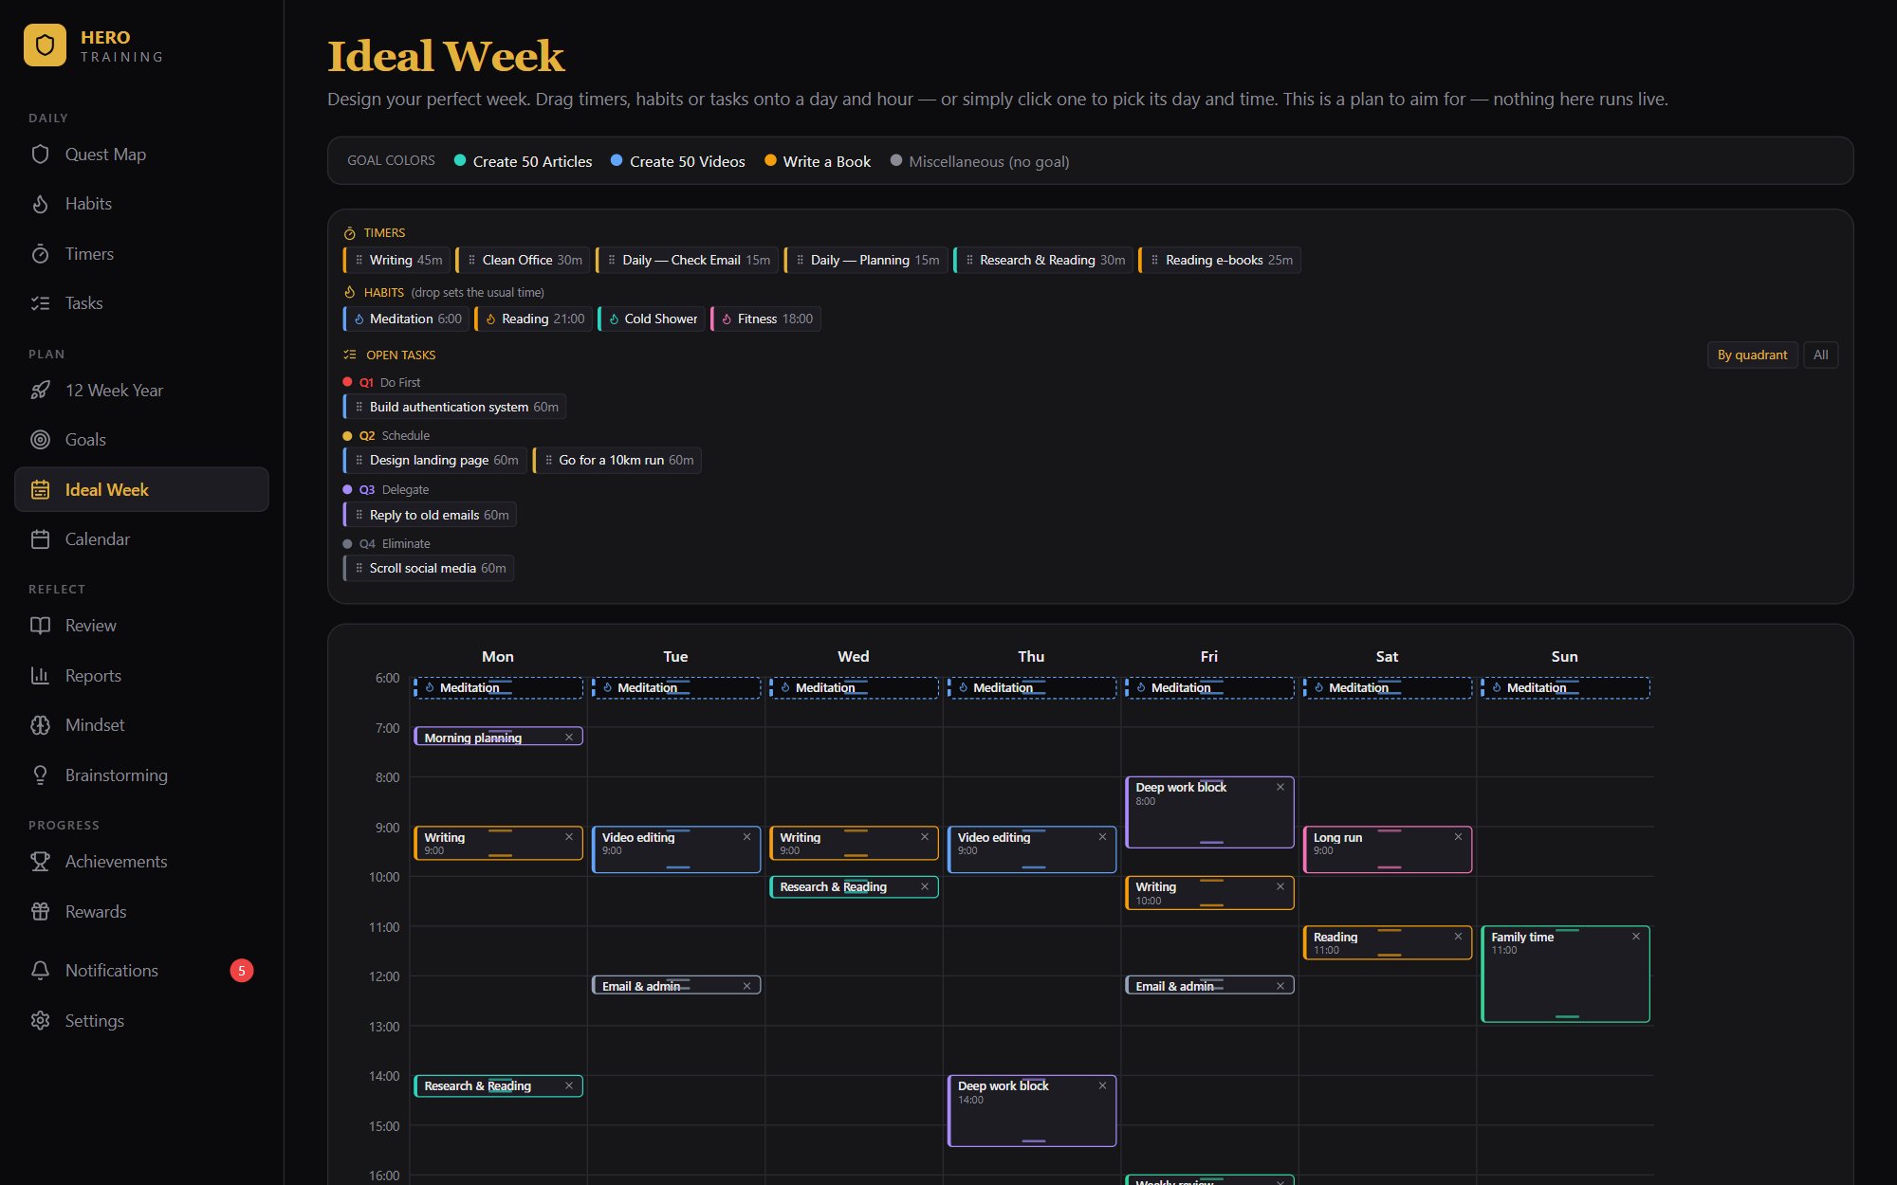Image resolution: width=1897 pixels, height=1185 pixels.
Task: Click the Create 50 Videos blue color dot
Action: (617, 160)
